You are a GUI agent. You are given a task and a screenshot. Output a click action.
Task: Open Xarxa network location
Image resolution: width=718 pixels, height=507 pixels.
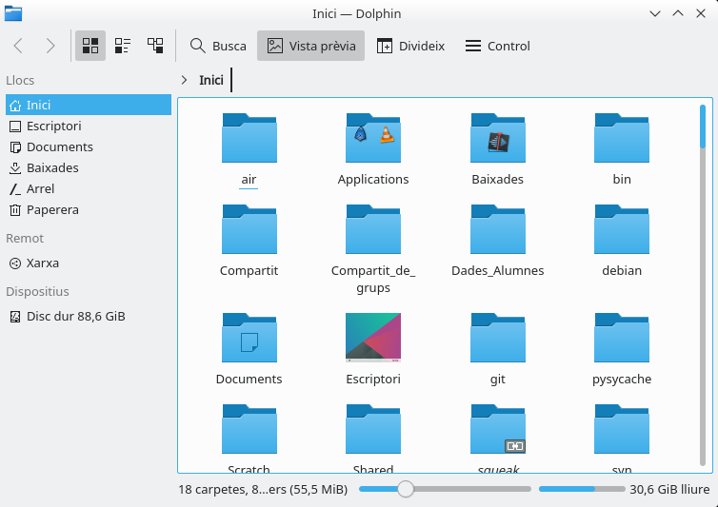click(x=43, y=263)
